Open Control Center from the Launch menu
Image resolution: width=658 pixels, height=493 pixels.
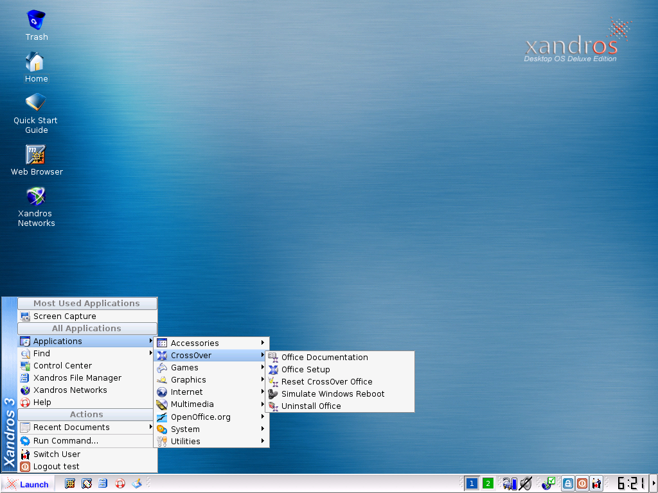click(x=86, y=365)
